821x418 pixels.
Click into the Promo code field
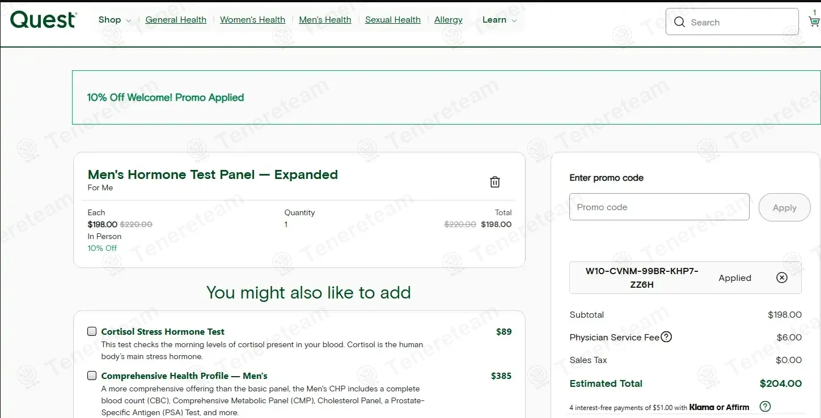[x=659, y=207]
